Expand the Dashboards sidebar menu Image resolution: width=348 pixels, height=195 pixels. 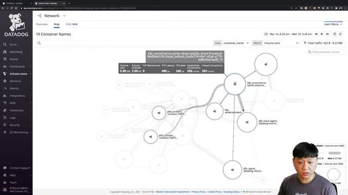click(x=17, y=66)
